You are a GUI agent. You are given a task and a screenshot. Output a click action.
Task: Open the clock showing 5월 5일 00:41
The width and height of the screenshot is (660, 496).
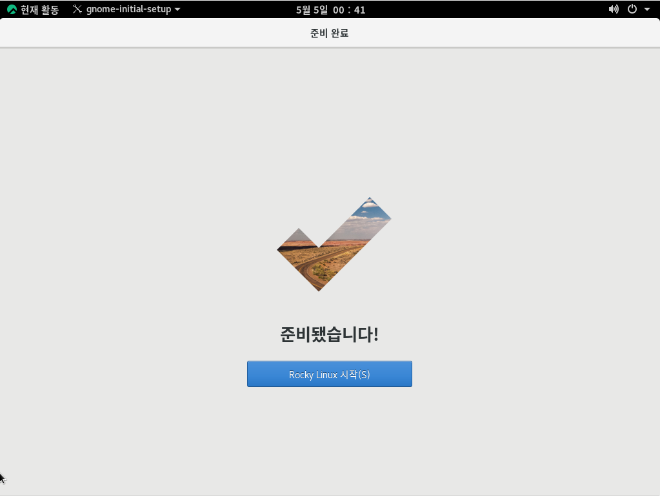pos(330,10)
